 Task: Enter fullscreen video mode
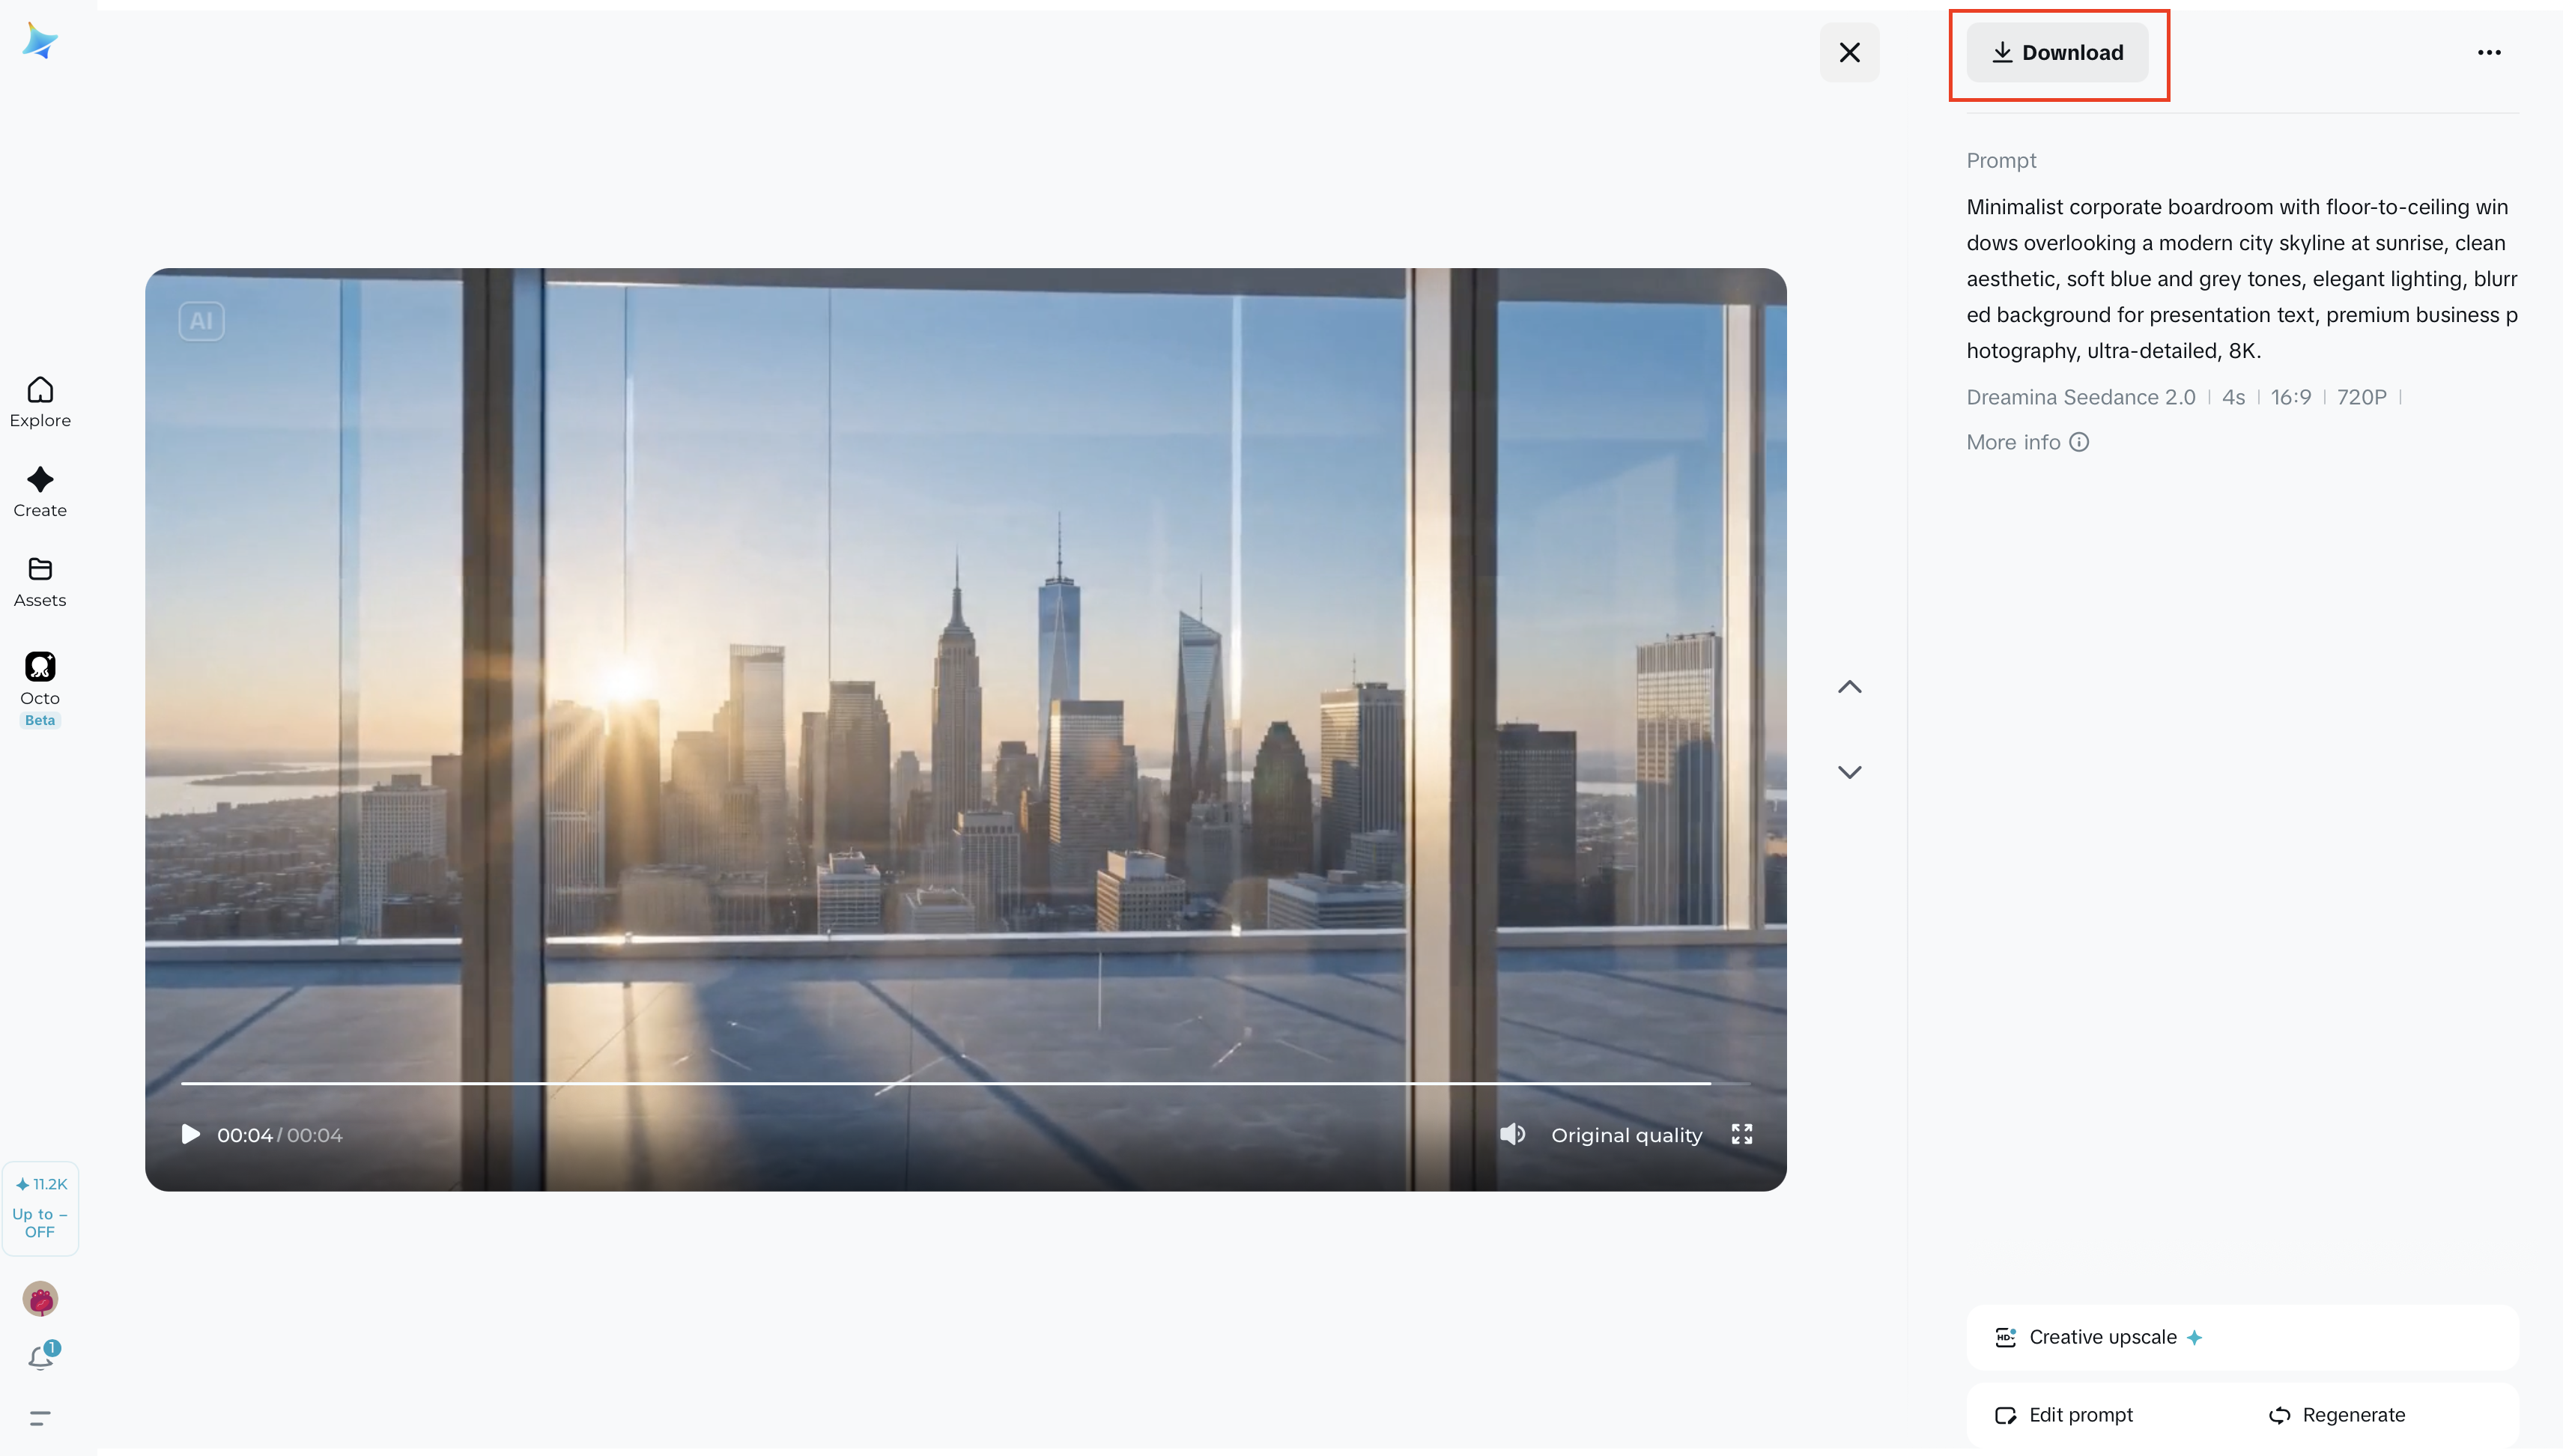click(x=1742, y=1134)
